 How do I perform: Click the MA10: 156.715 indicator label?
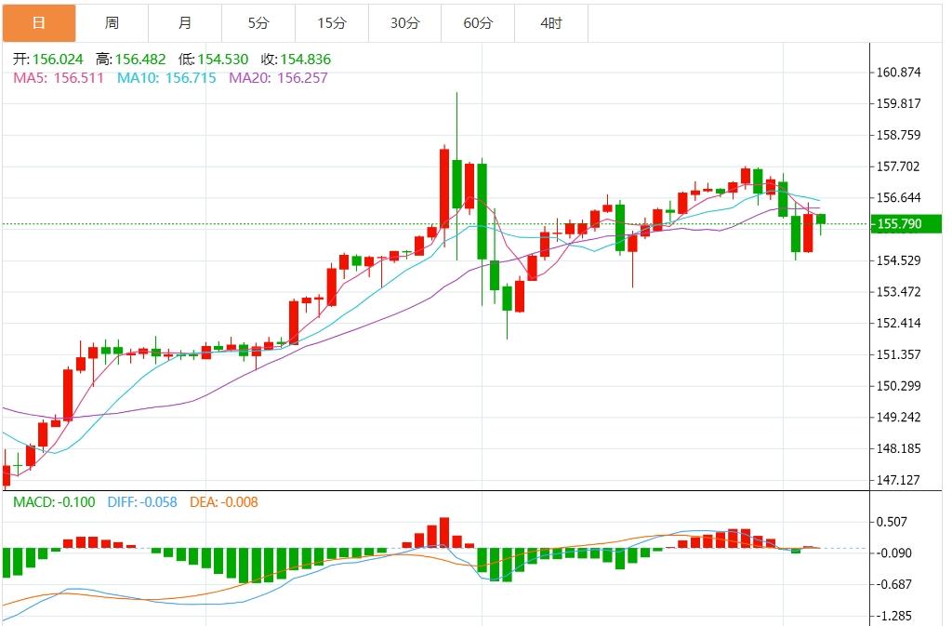click(x=166, y=78)
